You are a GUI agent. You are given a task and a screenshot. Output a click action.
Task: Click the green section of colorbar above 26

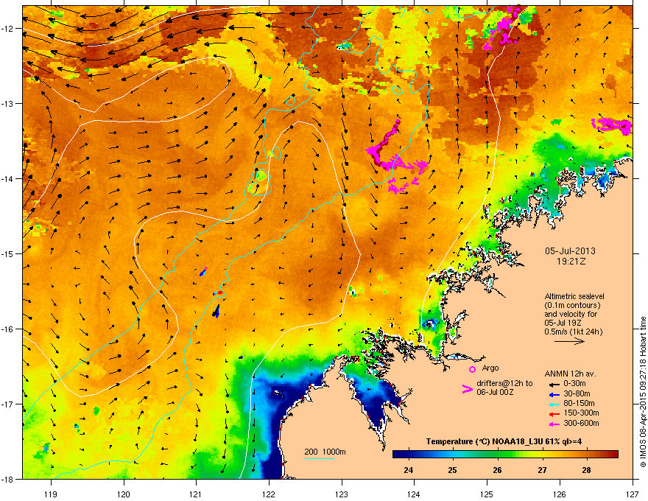pyautogui.click(x=498, y=455)
